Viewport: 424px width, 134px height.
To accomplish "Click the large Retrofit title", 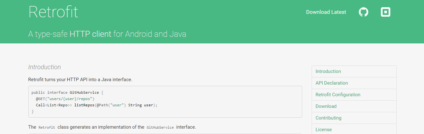I will point(53,12).
